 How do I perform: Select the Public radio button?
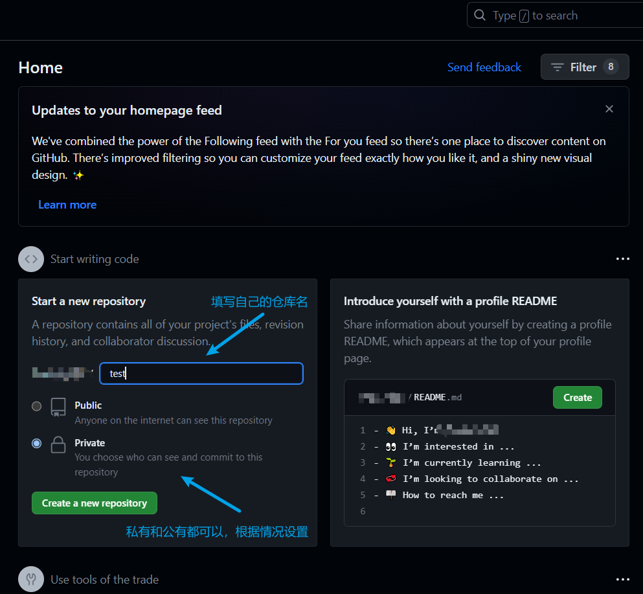(36, 406)
